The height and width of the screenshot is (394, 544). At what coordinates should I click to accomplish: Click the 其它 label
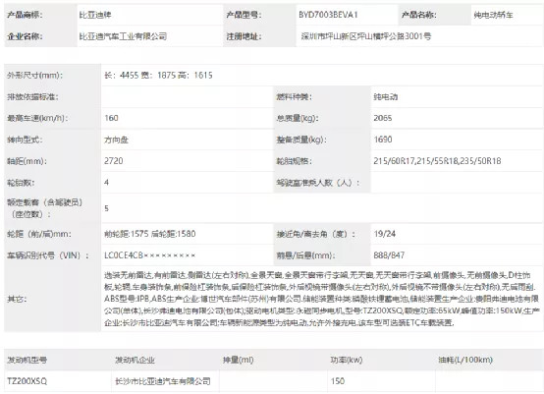pyautogui.click(x=17, y=299)
